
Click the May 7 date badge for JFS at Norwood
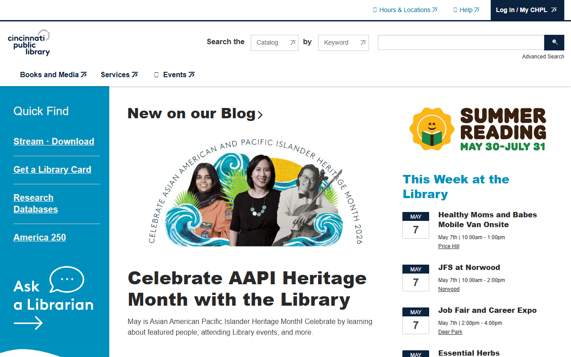click(x=416, y=278)
